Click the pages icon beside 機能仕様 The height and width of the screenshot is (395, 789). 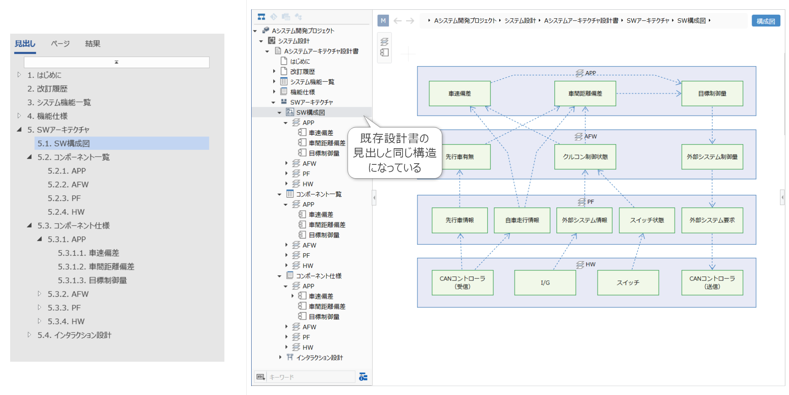284,92
